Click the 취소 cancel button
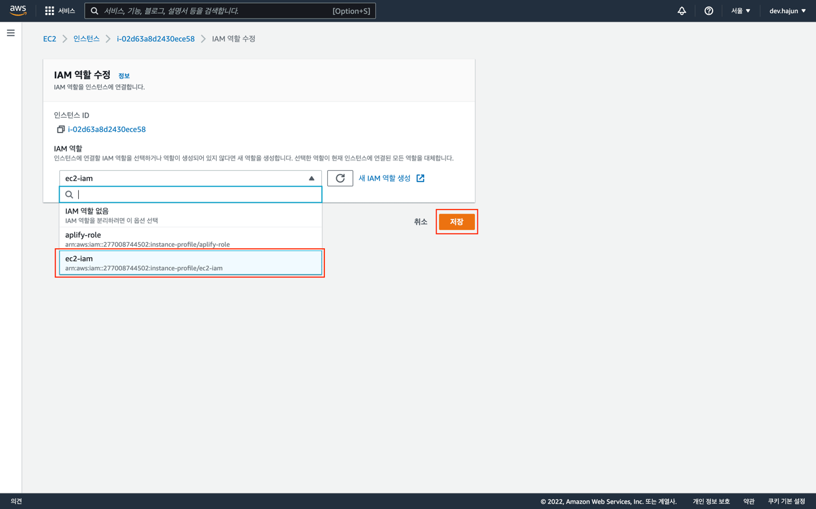 tap(421, 222)
